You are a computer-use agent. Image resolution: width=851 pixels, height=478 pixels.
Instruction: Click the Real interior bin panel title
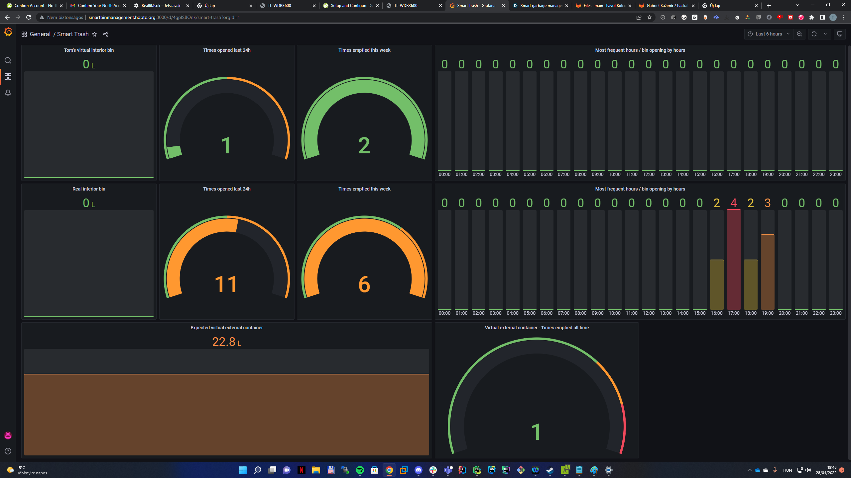(89, 189)
